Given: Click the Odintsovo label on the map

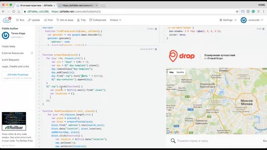Looking at the screenshot, I should 202,122.
